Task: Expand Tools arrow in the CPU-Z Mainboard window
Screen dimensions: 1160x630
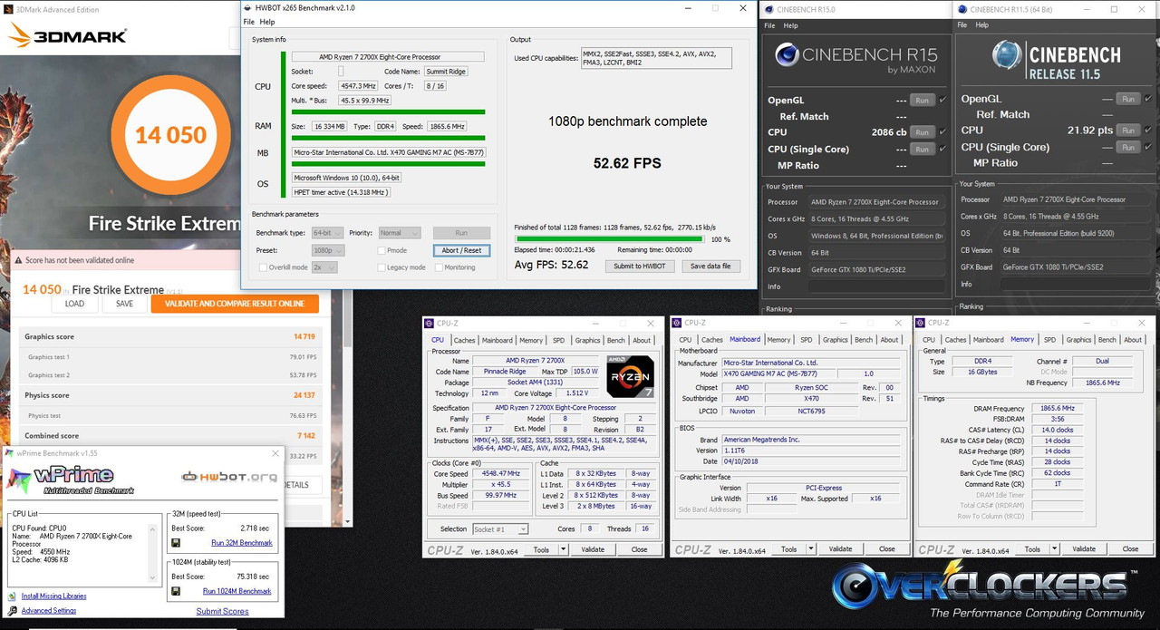Action: point(810,549)
